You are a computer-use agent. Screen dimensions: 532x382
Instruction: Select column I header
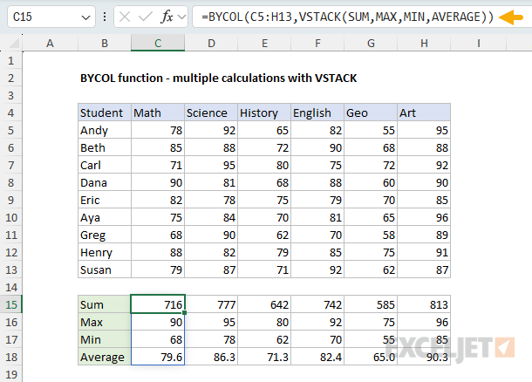tap(479, 43)
